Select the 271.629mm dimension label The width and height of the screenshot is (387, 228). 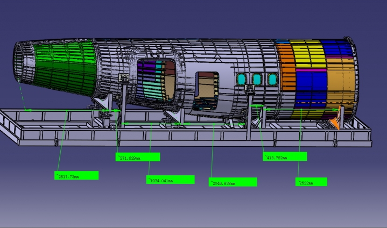[x=138, y=157]
